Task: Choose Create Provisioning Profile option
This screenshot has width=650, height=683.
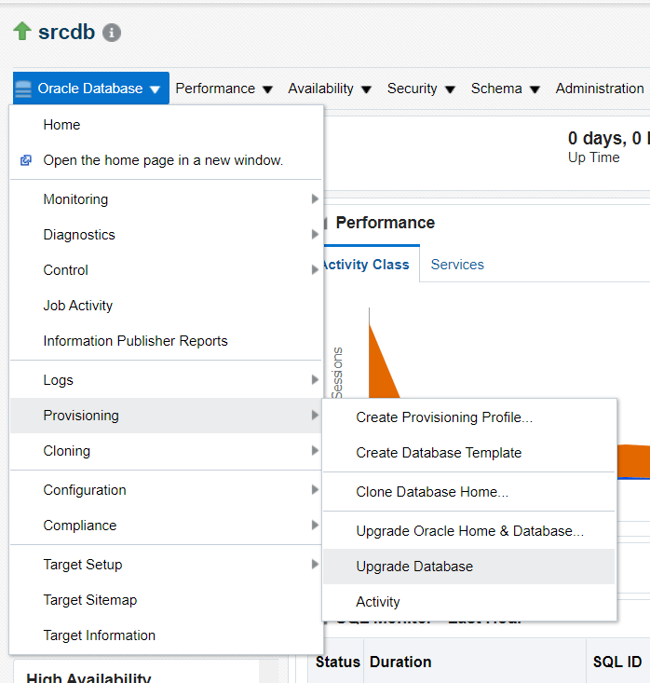Action: [444, 417]
